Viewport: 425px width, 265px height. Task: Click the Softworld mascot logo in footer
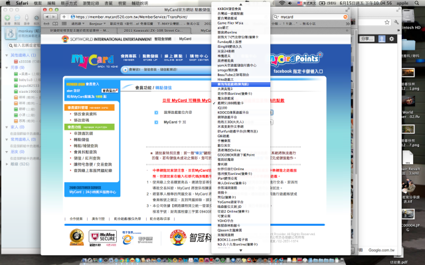coord(178,237)
